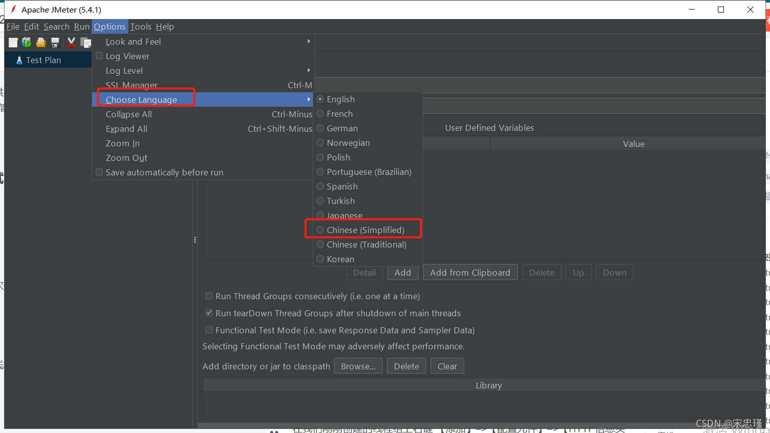
Task: Click the Add variable button
Action: tap(403, 273)
